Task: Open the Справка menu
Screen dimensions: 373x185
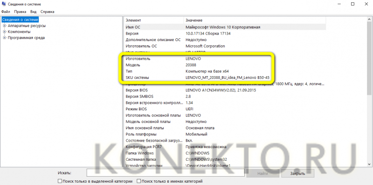Action: (48, 12)
